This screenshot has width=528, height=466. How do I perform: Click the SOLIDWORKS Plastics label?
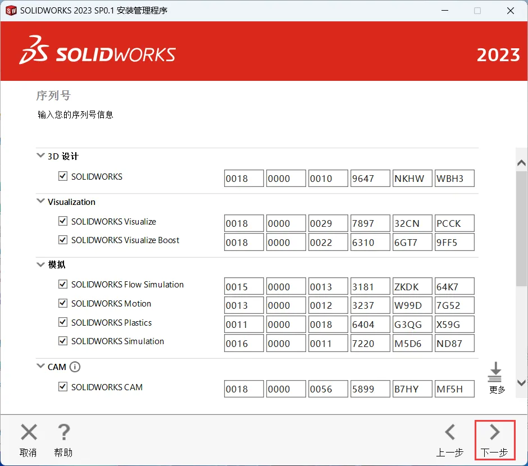[111, 322]
